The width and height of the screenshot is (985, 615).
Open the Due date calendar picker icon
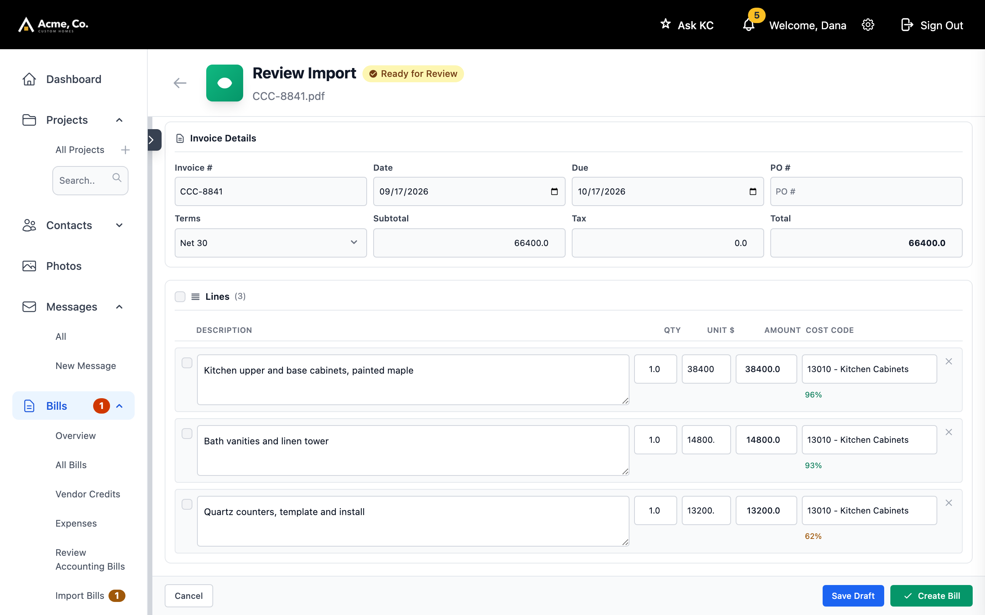point(753,191)
